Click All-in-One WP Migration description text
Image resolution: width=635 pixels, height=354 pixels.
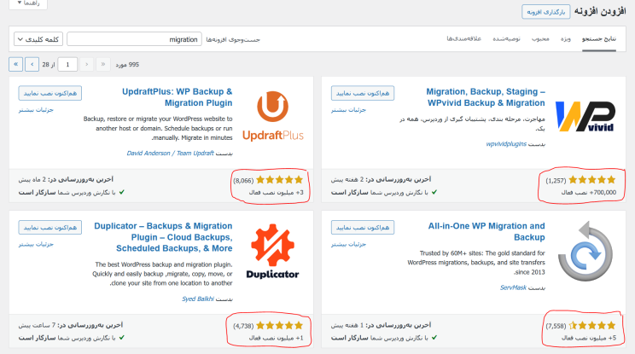476,263
